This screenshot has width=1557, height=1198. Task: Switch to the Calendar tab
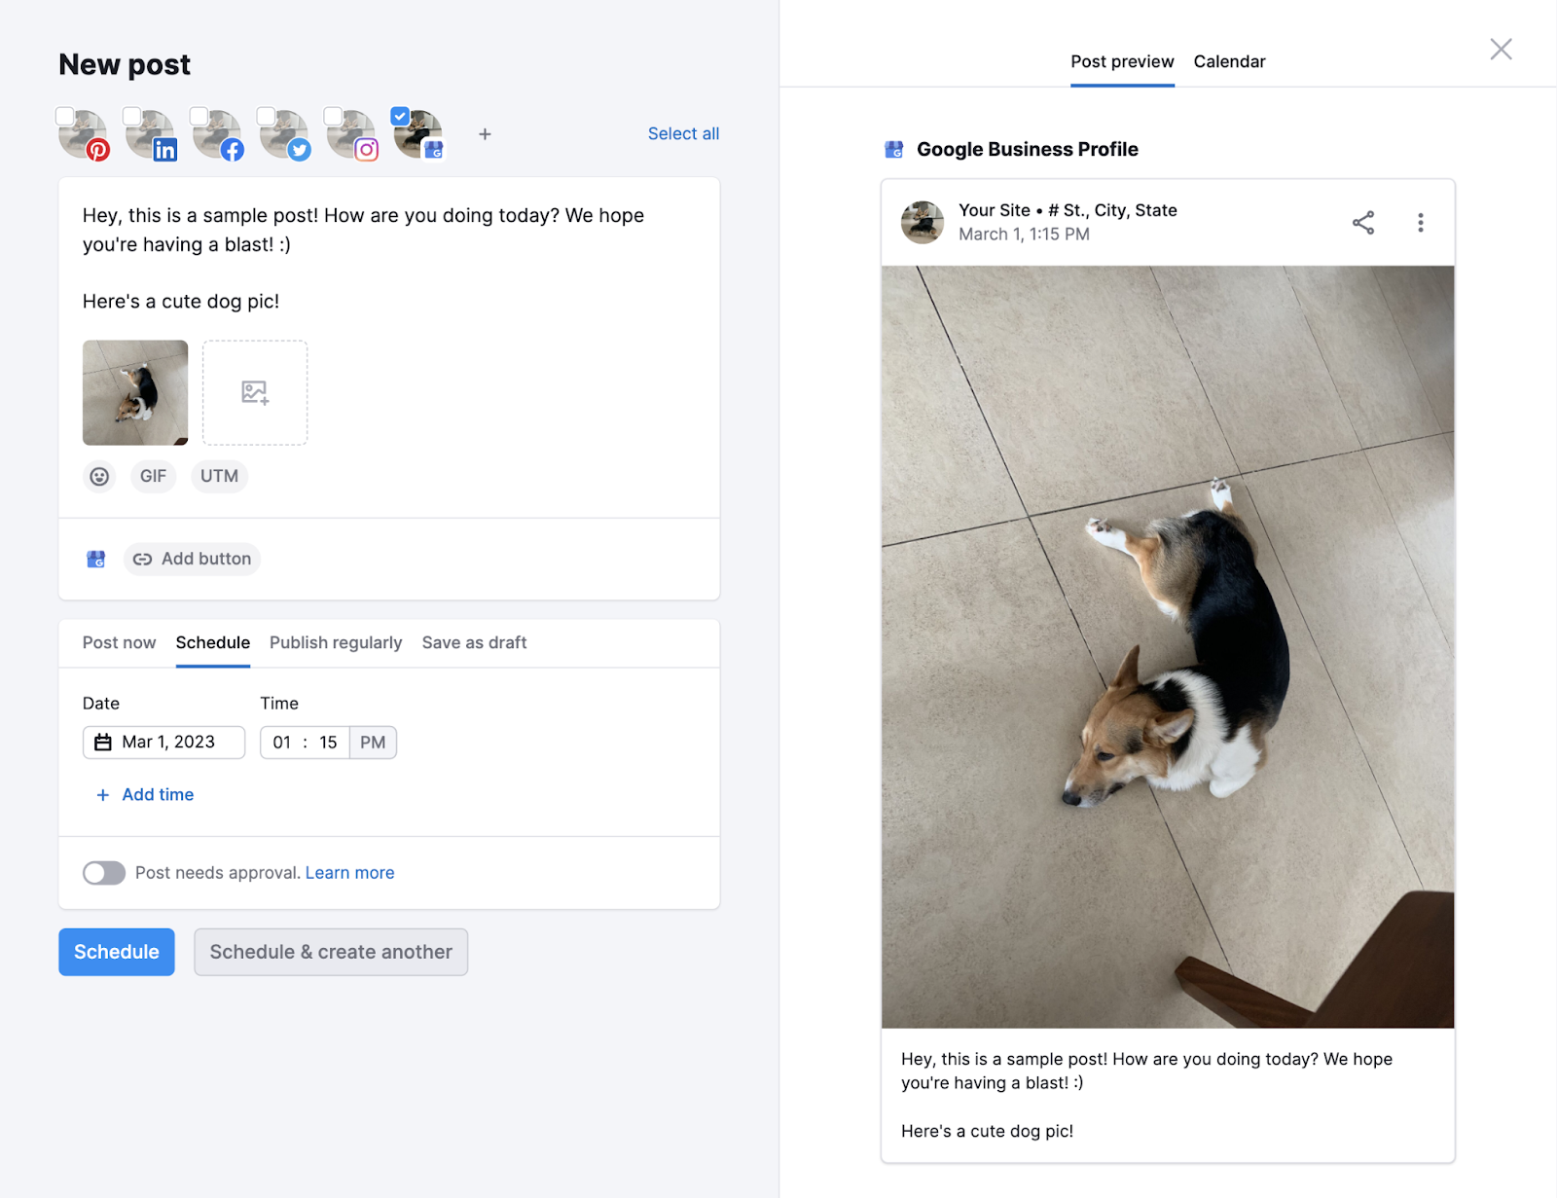(x=1229, y=60)
